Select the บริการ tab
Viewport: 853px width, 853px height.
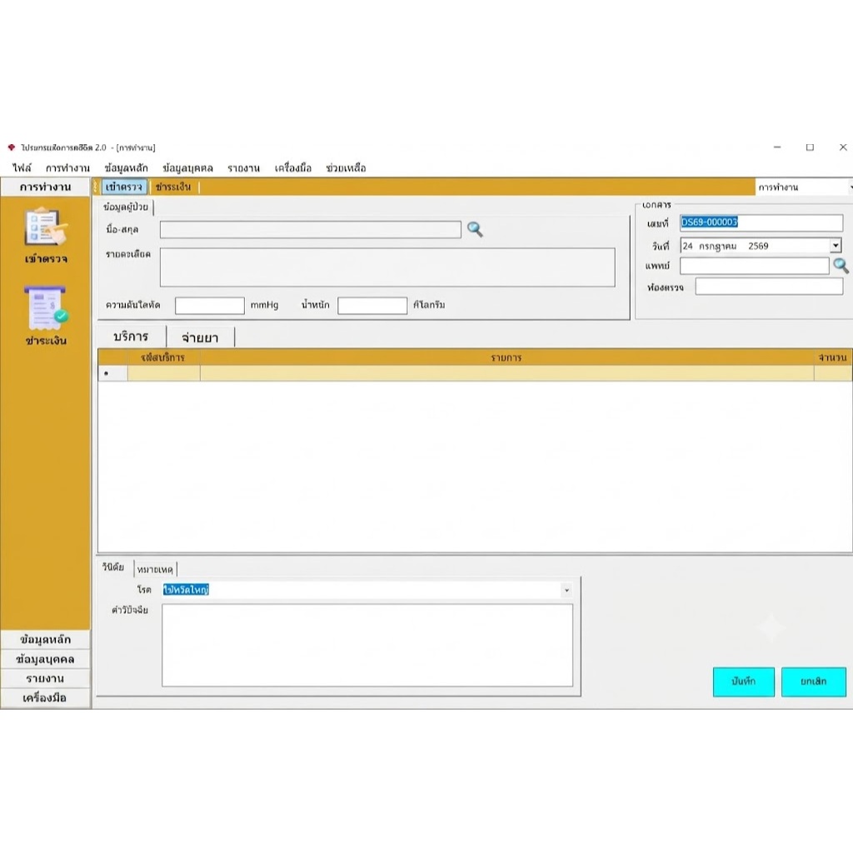tap(131, 337)
